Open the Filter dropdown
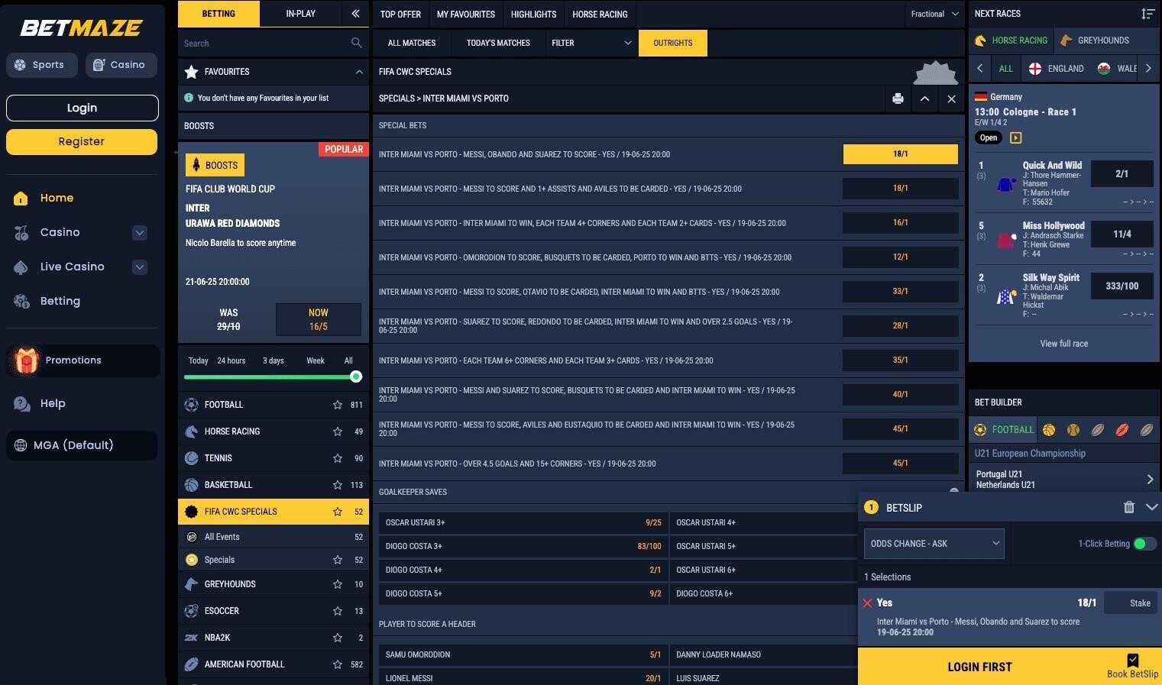Viewport: 1162px width, 685px height. coord(591,43)
